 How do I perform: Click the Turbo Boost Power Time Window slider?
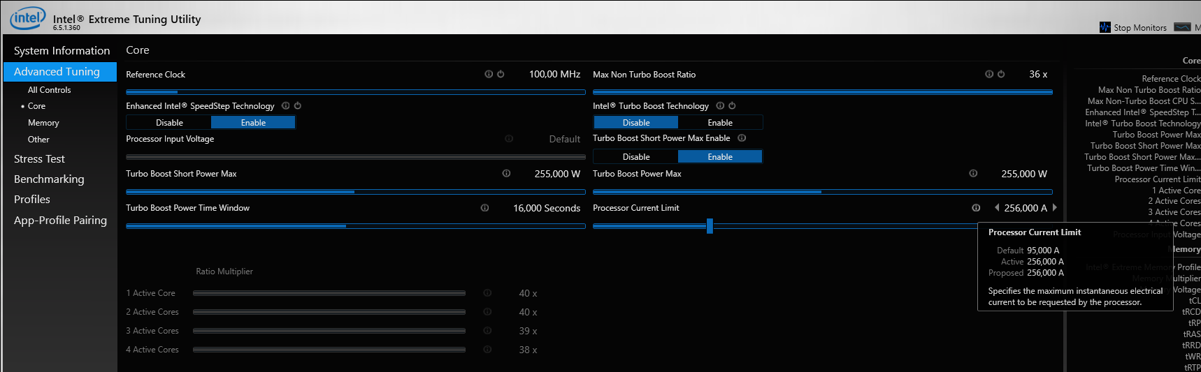355,226
